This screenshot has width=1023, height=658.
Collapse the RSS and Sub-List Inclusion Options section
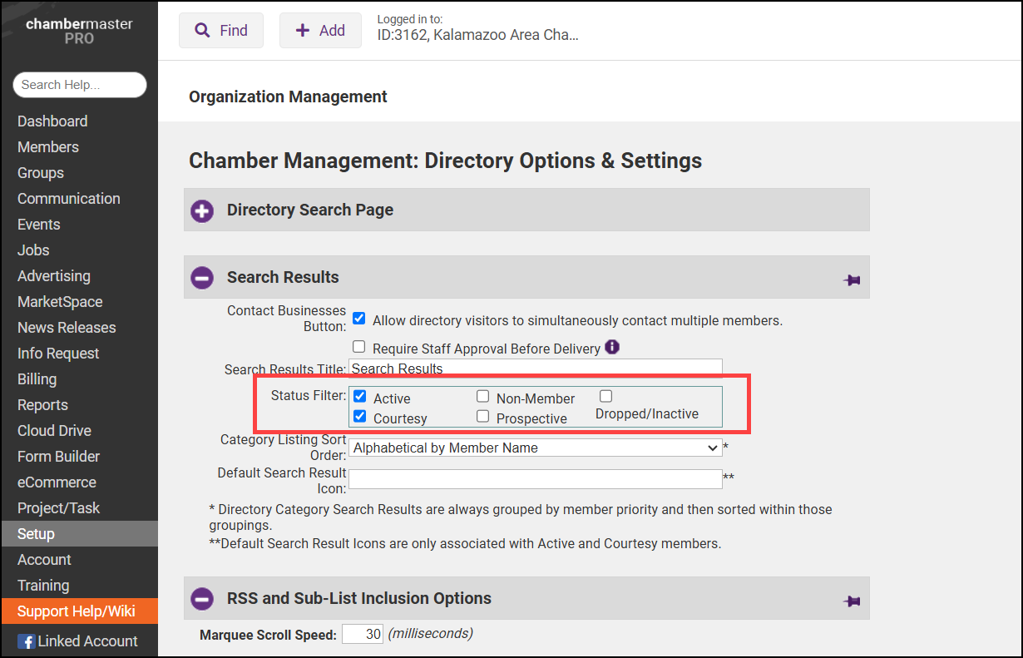coord(202,599)
